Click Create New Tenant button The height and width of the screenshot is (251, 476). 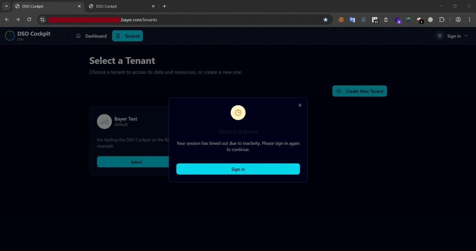click(359, 91)
